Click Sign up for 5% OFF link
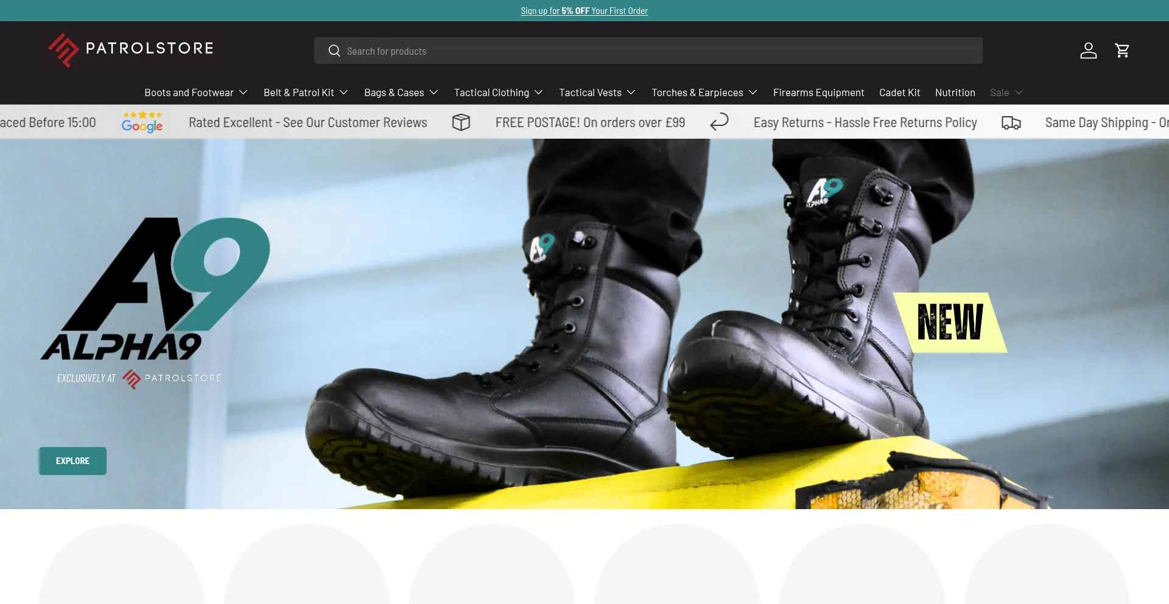1169x604 pixels. [584, 11]
